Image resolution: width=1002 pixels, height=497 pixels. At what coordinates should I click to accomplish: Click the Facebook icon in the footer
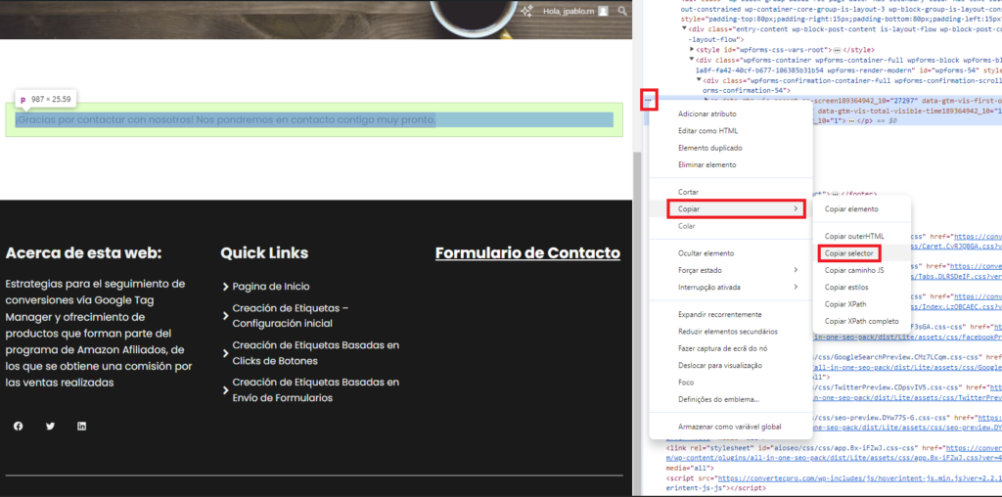pyautogui.click(x=18, y=426)
